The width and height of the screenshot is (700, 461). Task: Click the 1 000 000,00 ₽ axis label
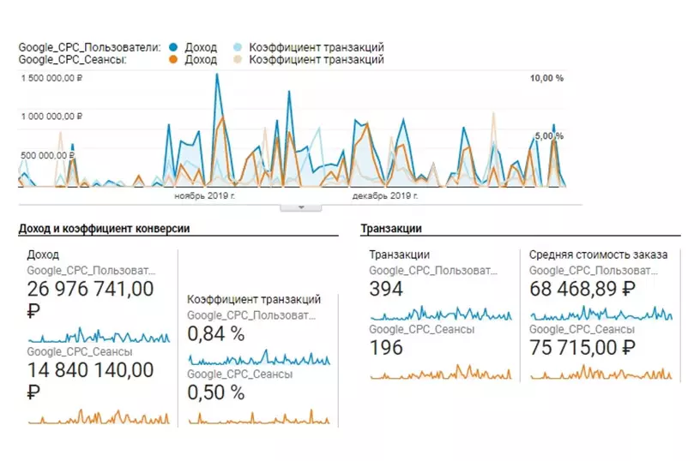click(51, 117)
